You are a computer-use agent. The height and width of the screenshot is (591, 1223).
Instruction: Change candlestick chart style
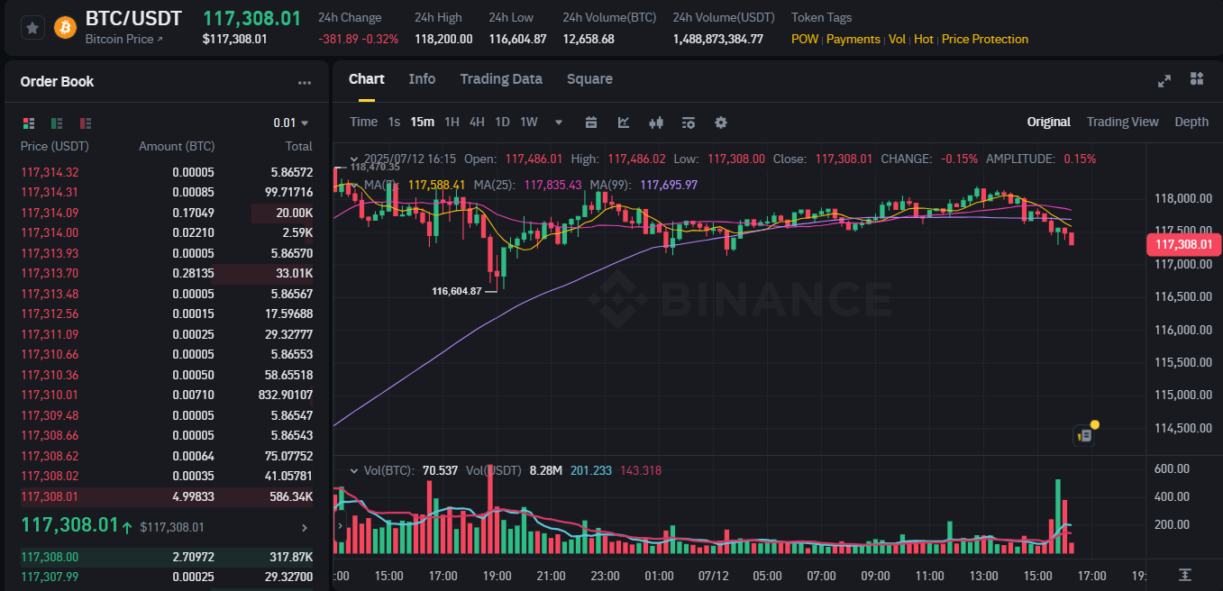(656, 123)
